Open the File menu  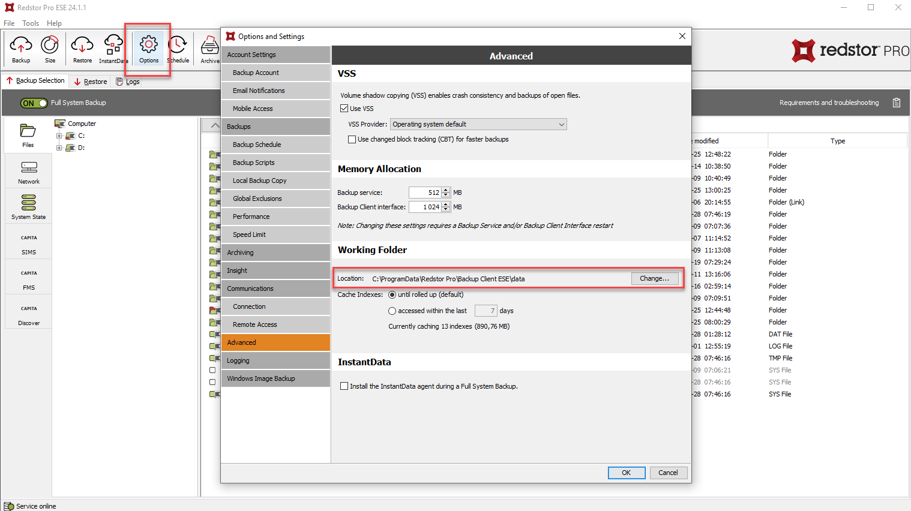tap(9, 23)
